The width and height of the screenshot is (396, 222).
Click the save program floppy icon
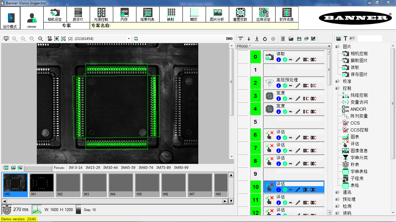tap(299, 39)
